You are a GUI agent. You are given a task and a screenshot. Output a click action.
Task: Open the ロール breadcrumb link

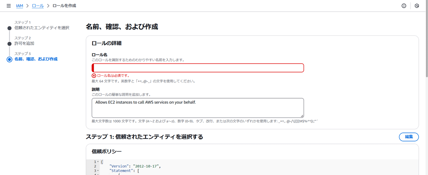click(x=38, y=6)
